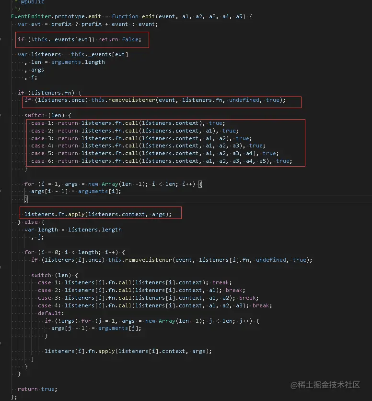
Task: Click 'case 1: listeners[i].fn.call(listeners[i].context); break;'
Action: (x=135, y=282)
